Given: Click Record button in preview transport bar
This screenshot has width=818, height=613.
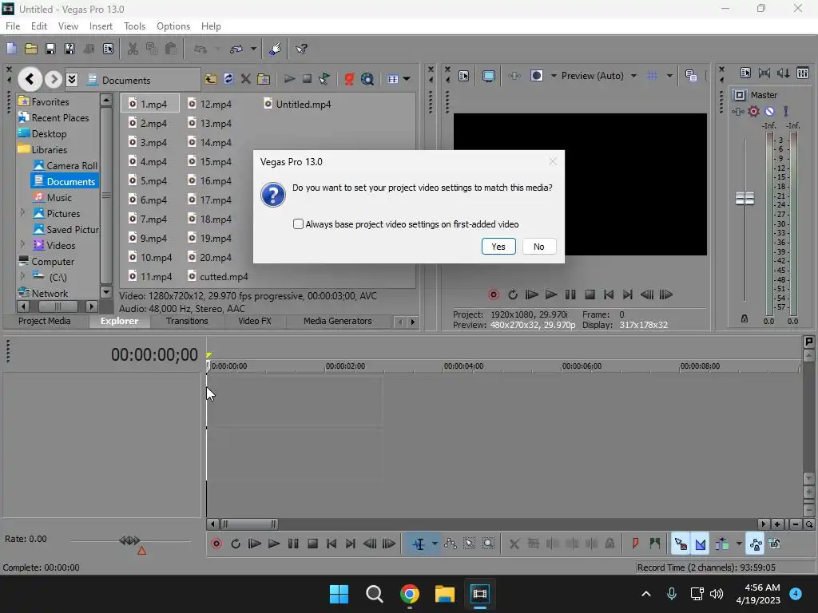Looking at the screenshot, I should (493, 295).
